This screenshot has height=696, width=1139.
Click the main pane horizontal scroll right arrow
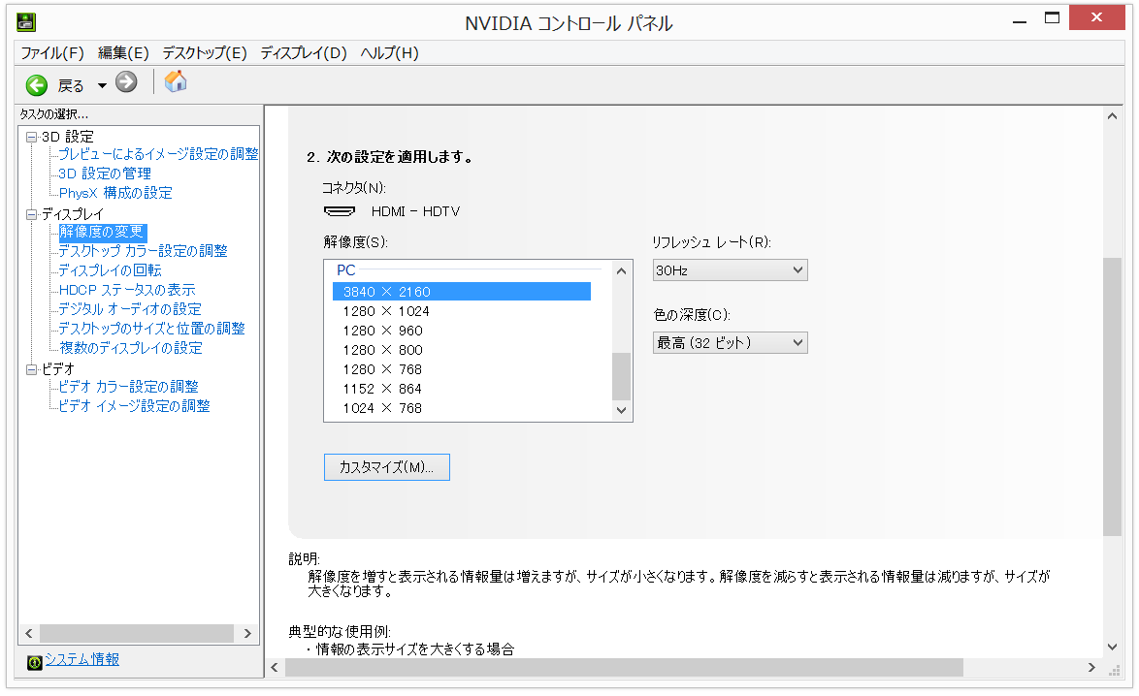pyautogui.click(x=1091, y=668)
